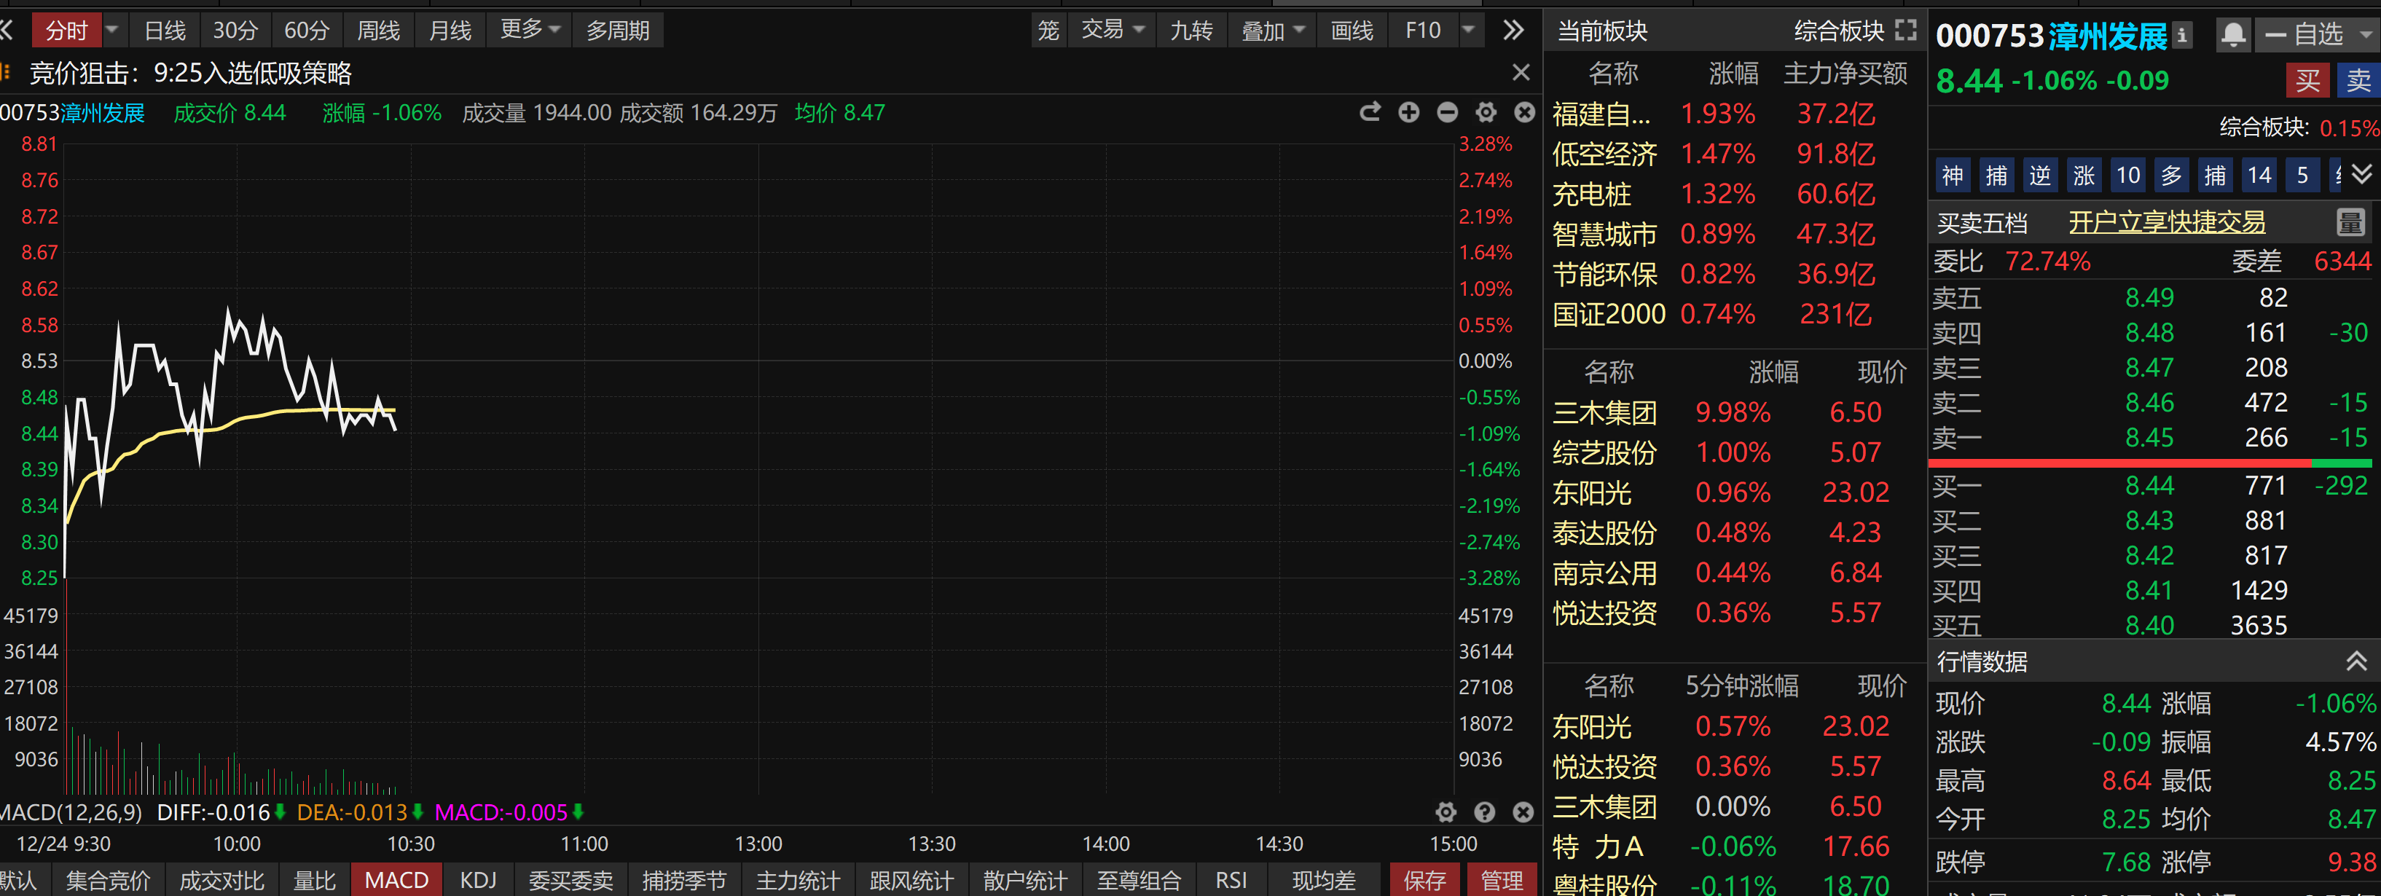Screen dimensions: 2381x896
Task: Select the KDJ indicator tab
Action: point(478,880)
